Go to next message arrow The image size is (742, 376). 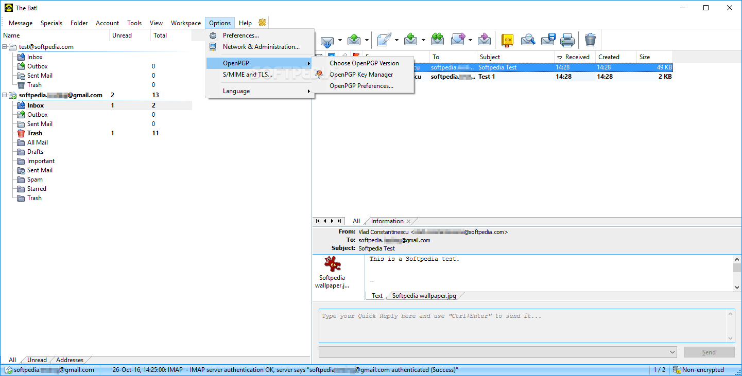click(332, 221)
